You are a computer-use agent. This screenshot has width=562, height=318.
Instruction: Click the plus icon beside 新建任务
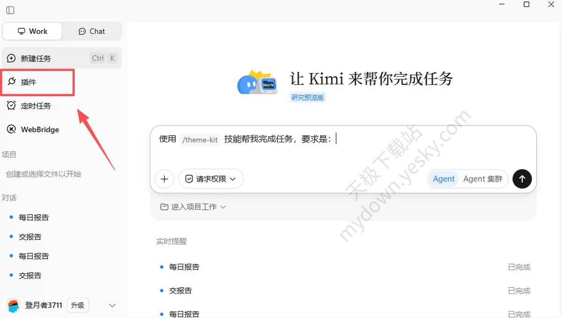pyautogui.click(x=11, y=58)
